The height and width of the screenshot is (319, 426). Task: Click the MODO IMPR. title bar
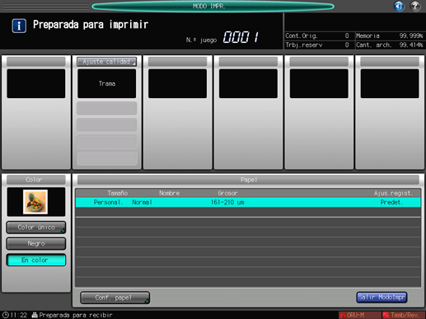pyautogui.click(x=213, y=6)
